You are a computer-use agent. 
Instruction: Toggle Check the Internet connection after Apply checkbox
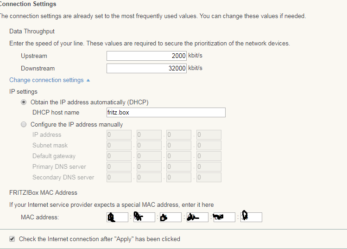(x=12, y=239)
